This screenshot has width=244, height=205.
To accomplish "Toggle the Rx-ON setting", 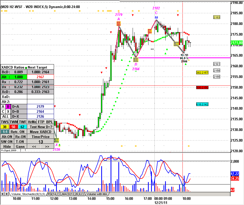I will pyautogui.click(x=20, y=136).
